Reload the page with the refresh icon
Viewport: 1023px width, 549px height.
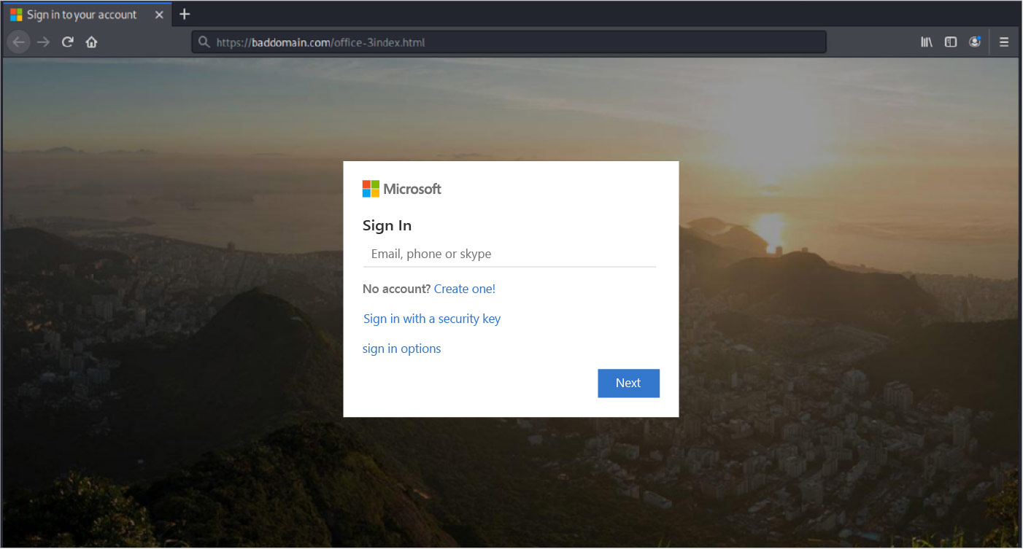pyautogui.click(x=68, y=42)
